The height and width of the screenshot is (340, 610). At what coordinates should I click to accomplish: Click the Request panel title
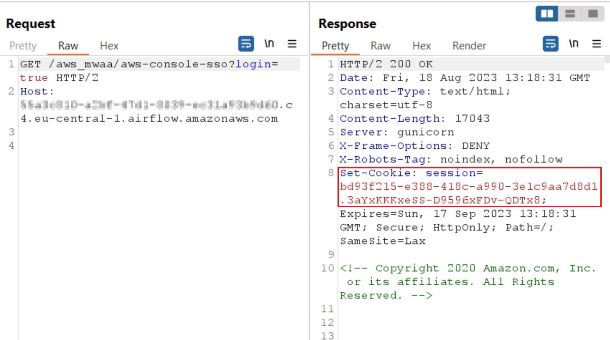[31, 24]
